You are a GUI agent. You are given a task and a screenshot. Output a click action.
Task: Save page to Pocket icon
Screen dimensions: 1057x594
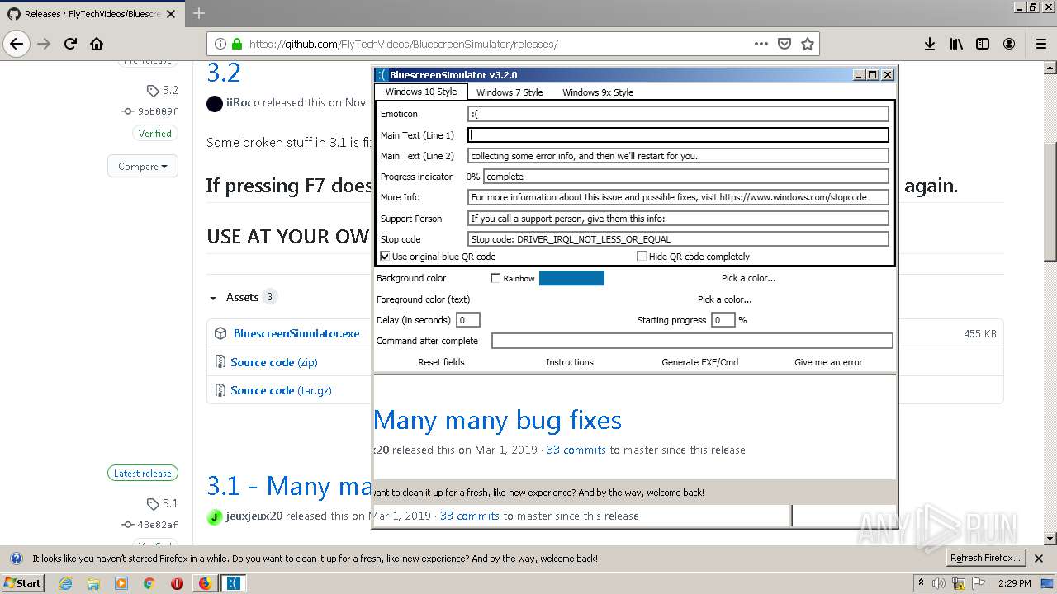[784, 44]
